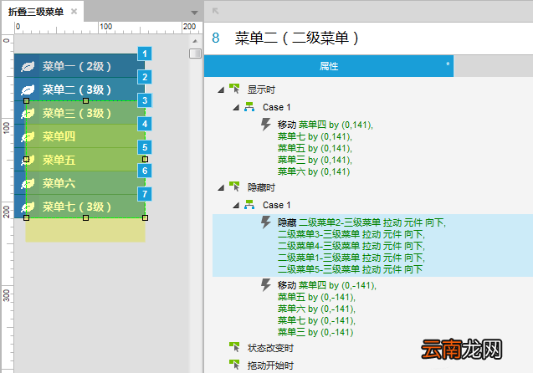This screenshot has width=533, height=373.
Task: Click leaf icon of 菜单一（2级）
Action: [28, 66]
